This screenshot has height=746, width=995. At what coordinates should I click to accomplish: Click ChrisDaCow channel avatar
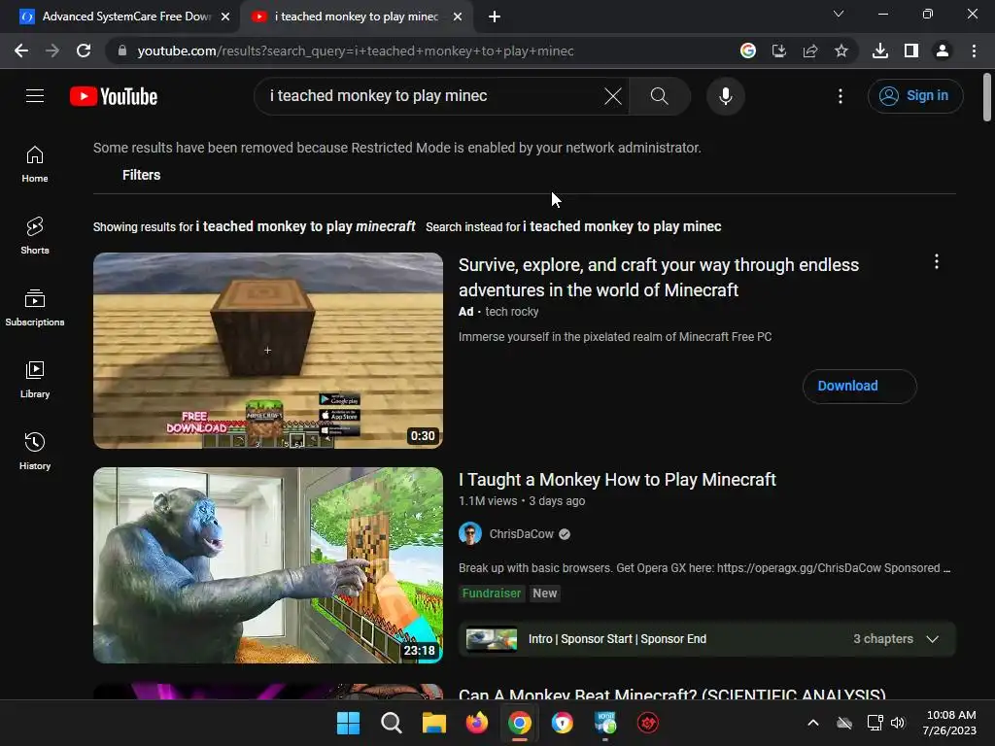pyautogui.click(x=470, y=534)
